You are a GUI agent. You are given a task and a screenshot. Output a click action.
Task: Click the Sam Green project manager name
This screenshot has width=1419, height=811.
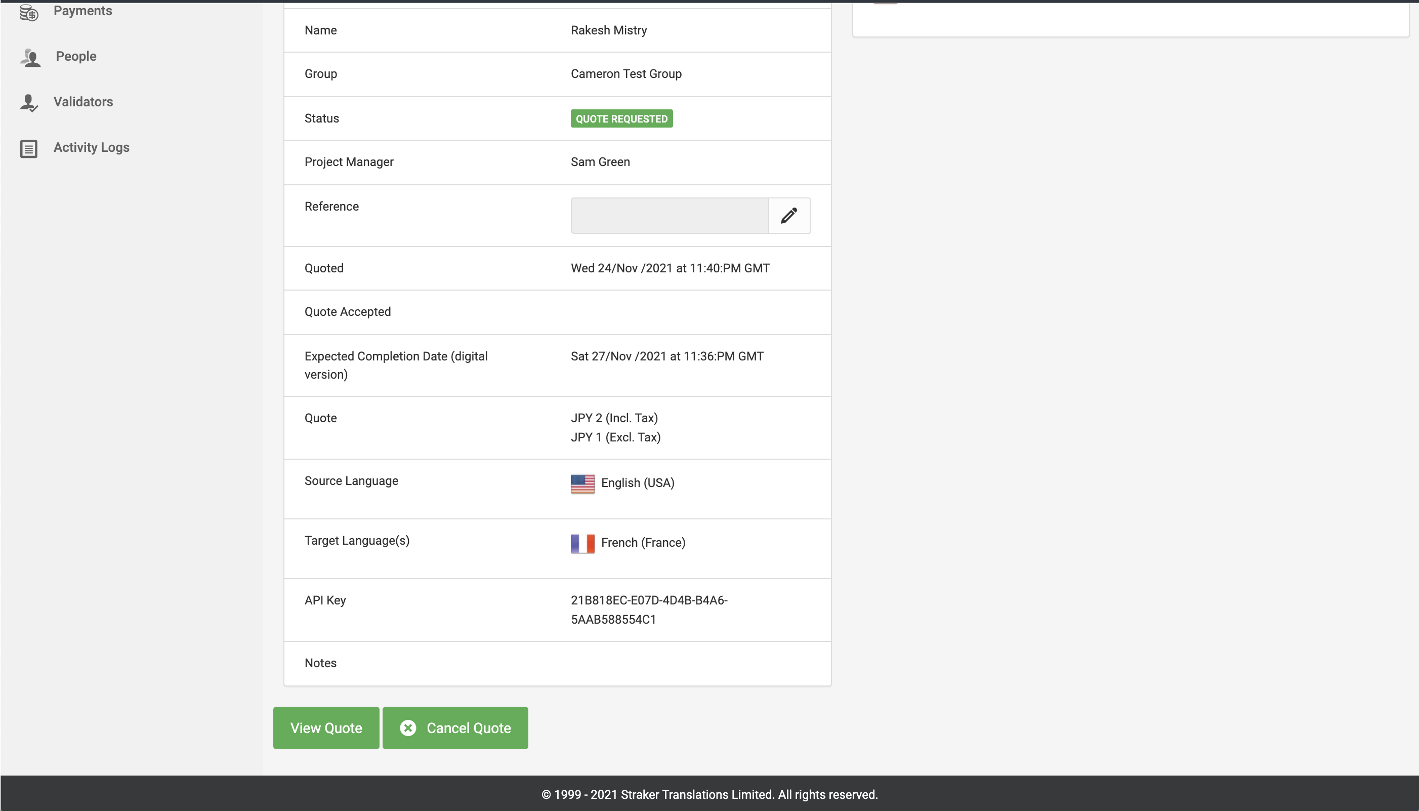(x=600, y=162)
